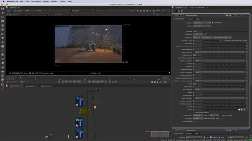Open the Ranges tab of ColorCorrect

pyautogui.click(x=189, y=134)
